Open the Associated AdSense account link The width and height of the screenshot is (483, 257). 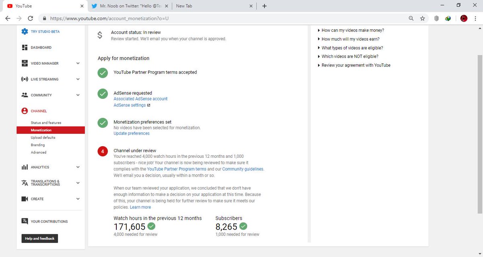[140, 99]
